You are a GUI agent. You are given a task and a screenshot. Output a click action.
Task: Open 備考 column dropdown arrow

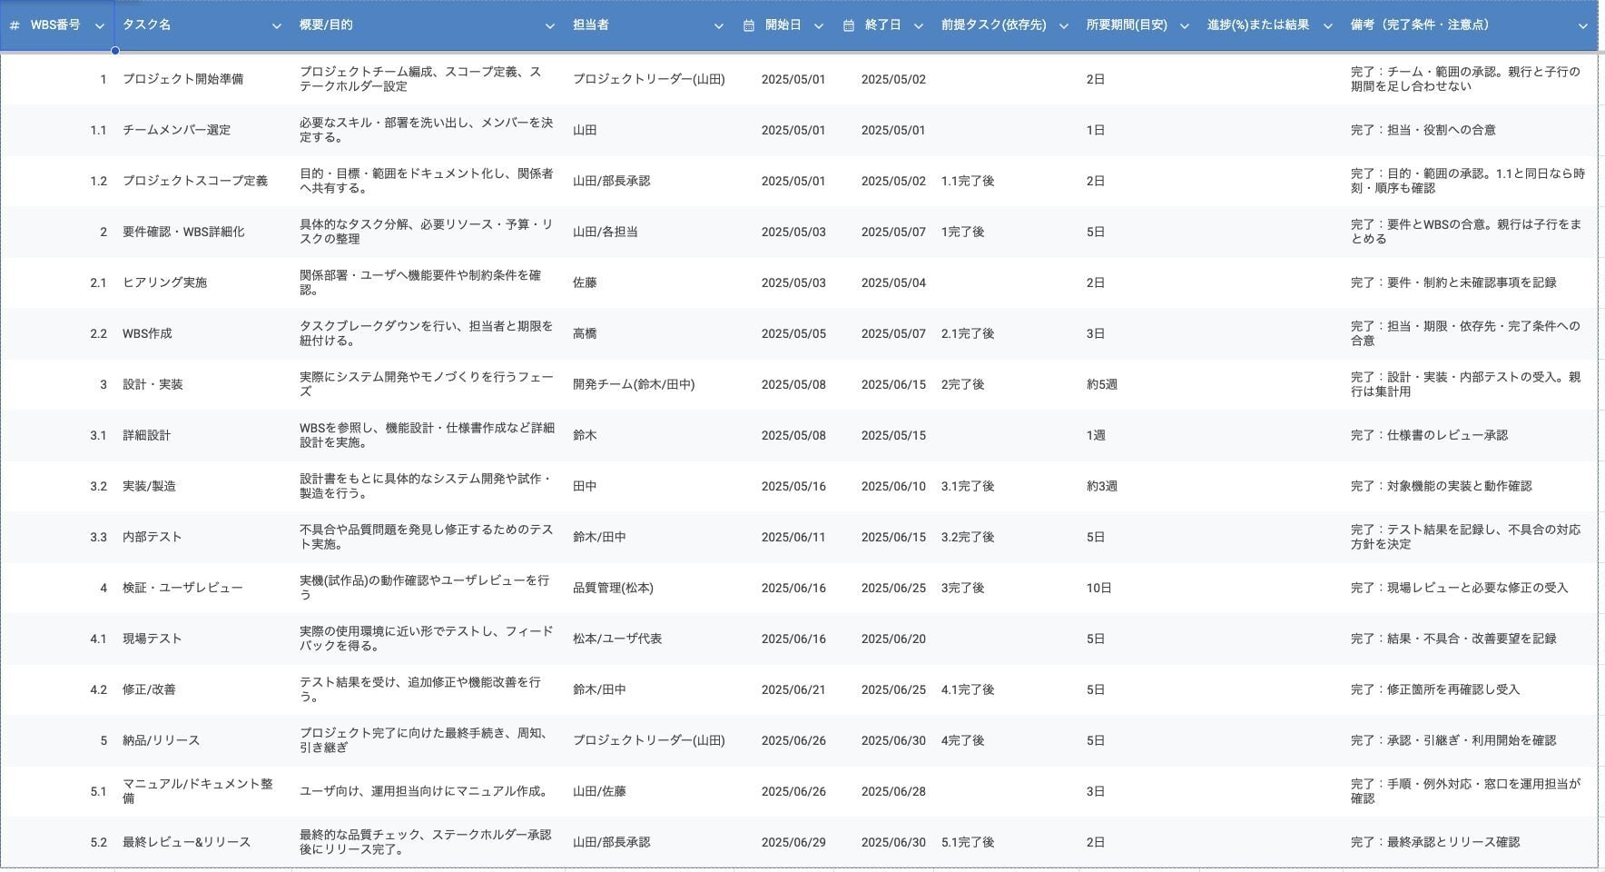(x=1583, y=26)
